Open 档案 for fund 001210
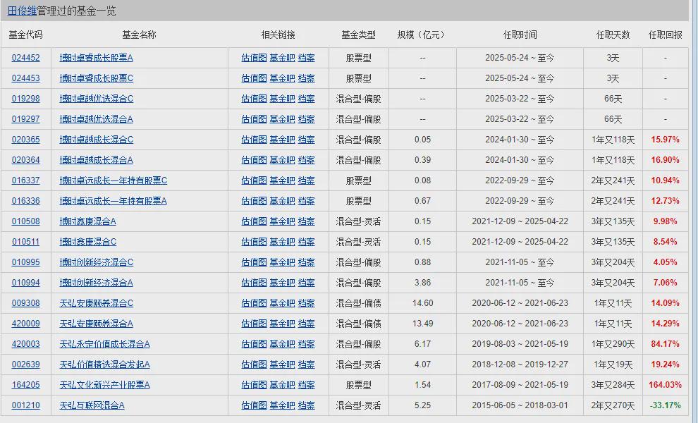 coord(306,405)
